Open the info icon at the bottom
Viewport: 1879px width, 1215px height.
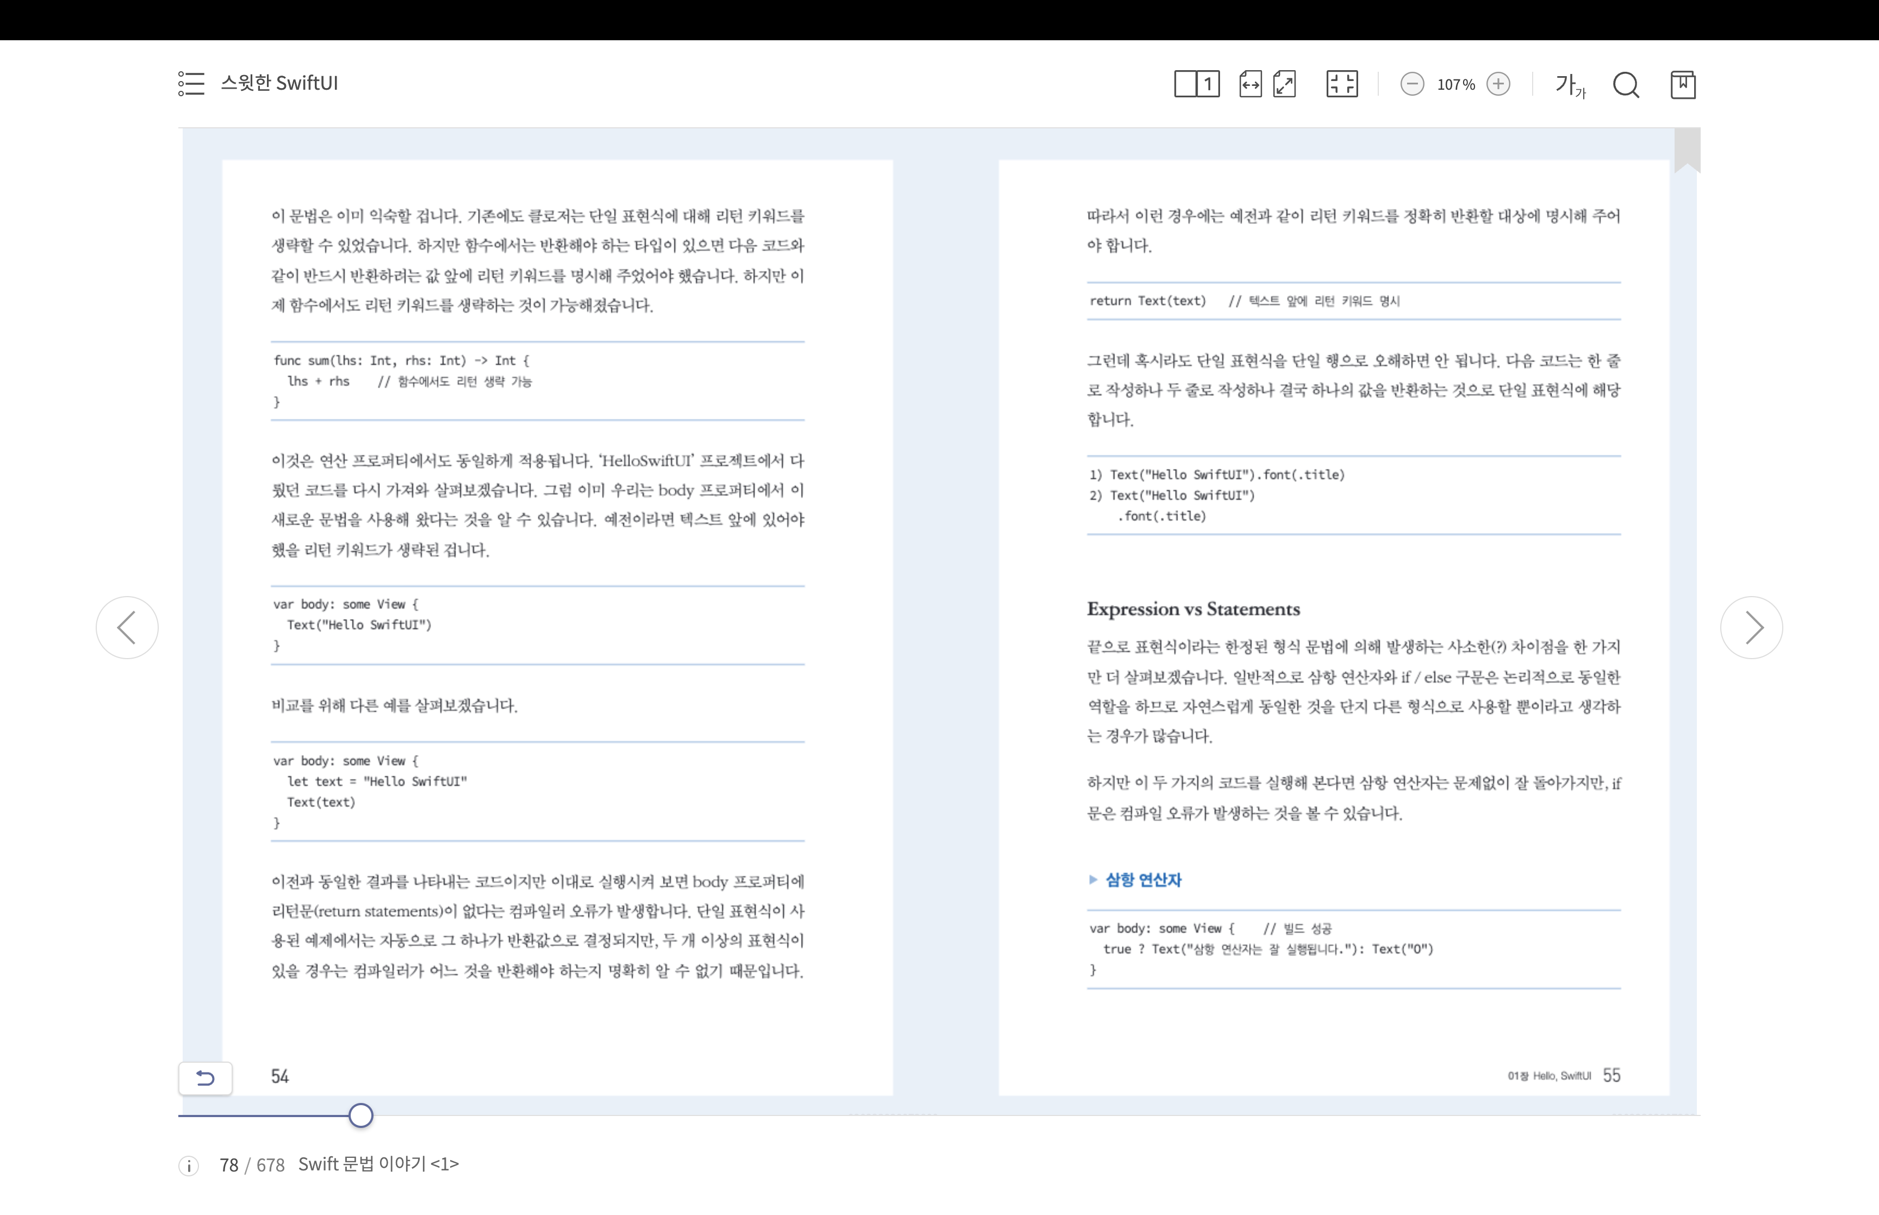tap(189, 1166)
